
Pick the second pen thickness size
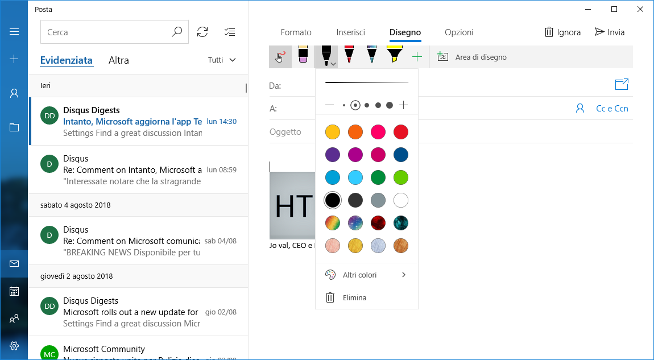coord(355,105)
